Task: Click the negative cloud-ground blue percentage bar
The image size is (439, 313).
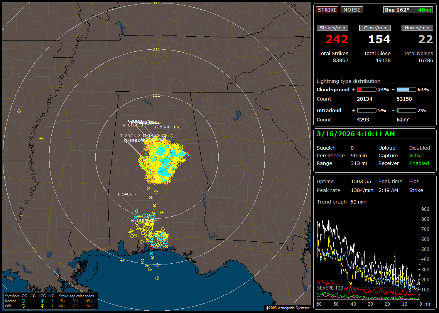Action: coord(406,90)
